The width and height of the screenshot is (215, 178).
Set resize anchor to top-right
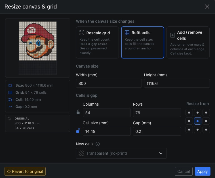click(206, 112)
